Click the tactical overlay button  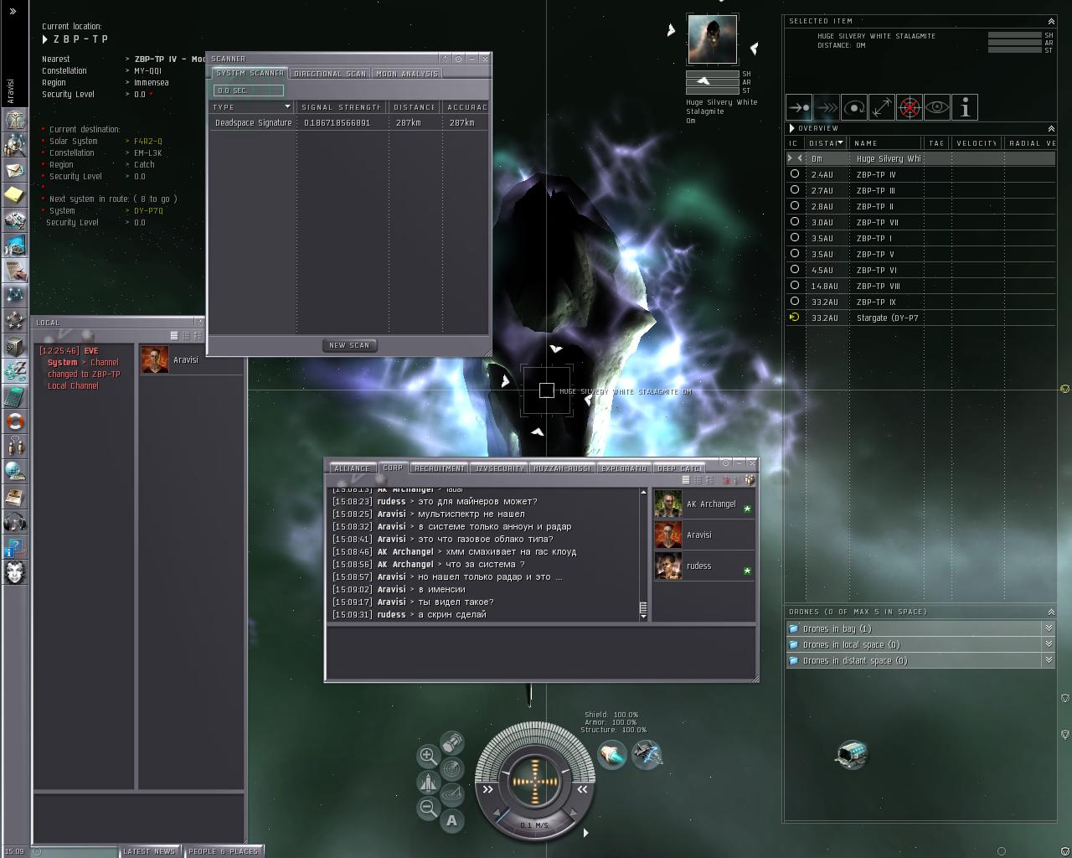click(x=452, y=794)
